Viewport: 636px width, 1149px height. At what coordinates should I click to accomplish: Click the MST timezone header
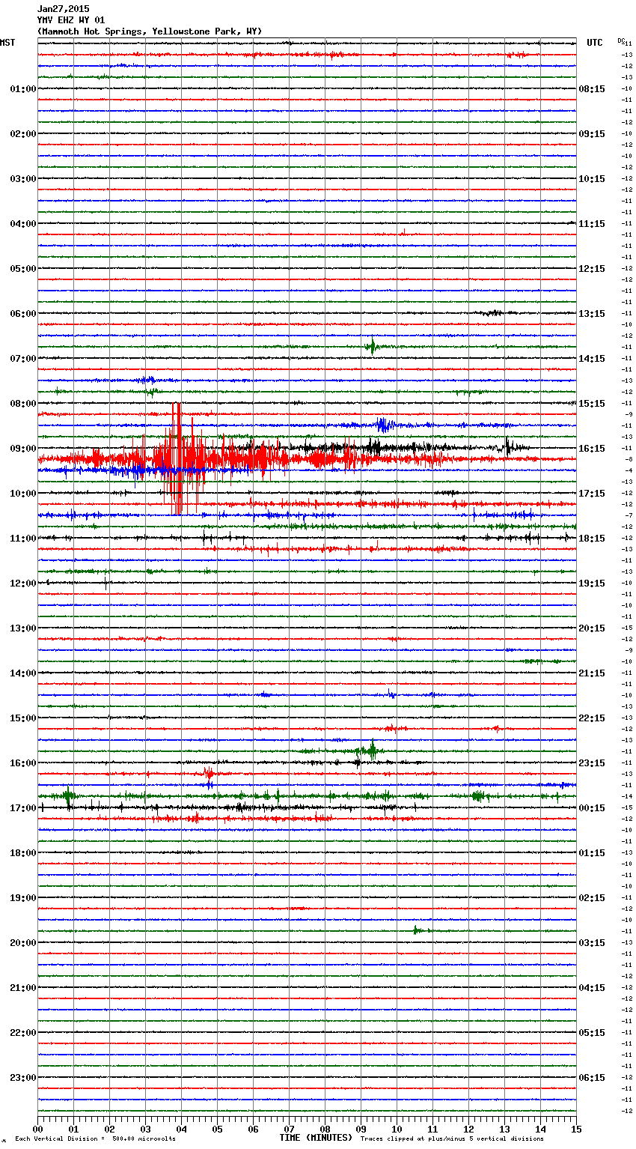pos(7,43)
